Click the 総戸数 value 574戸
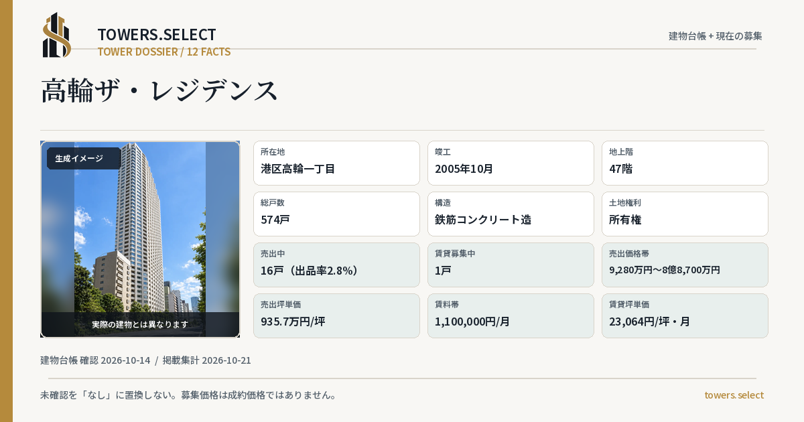Image resolution: width=804 pixels, height=422 pixels. 275,220
